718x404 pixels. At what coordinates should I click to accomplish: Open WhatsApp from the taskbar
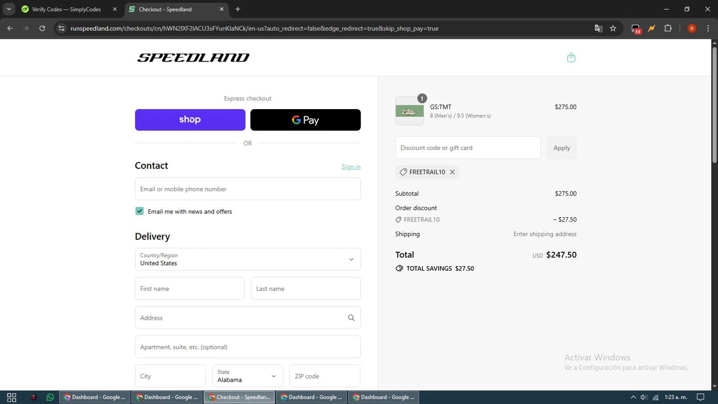50,397
